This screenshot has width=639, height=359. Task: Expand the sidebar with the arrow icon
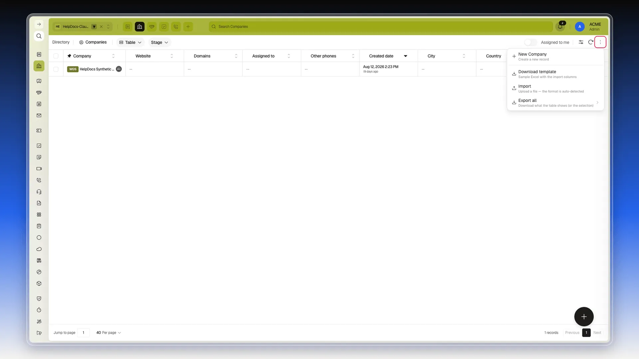point(39,24)
